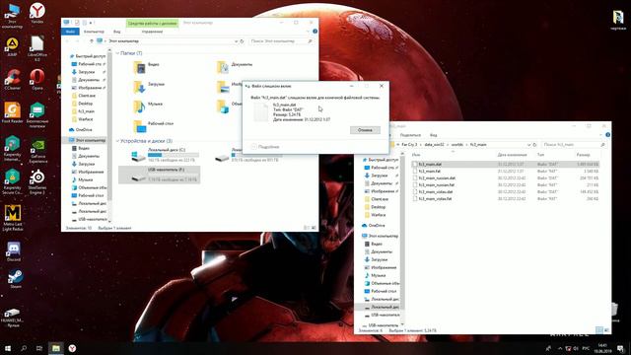
Task: Open the SteelSeries Engine 3 desktop shortcut
Action: pos(37,182)
